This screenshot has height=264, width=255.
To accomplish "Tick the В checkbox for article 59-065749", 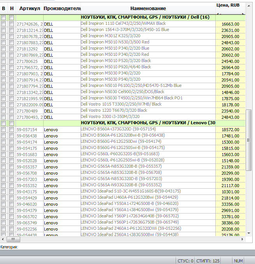I will (3, 223).
